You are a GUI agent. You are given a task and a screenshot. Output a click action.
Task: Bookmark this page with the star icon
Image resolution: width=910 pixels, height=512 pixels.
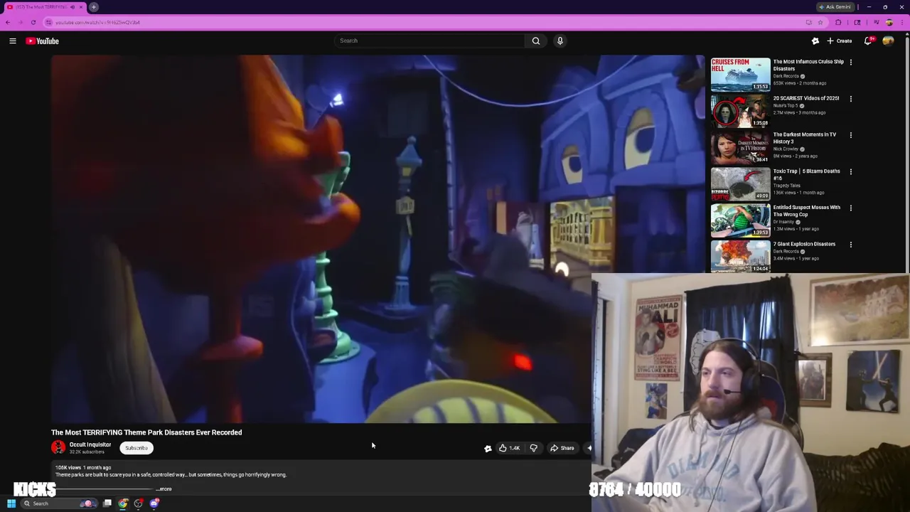(x=820, y=22)
